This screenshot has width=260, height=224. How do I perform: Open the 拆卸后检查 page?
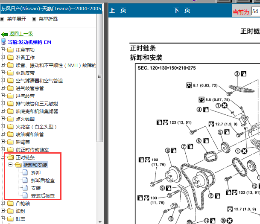(x=43, y=180)
